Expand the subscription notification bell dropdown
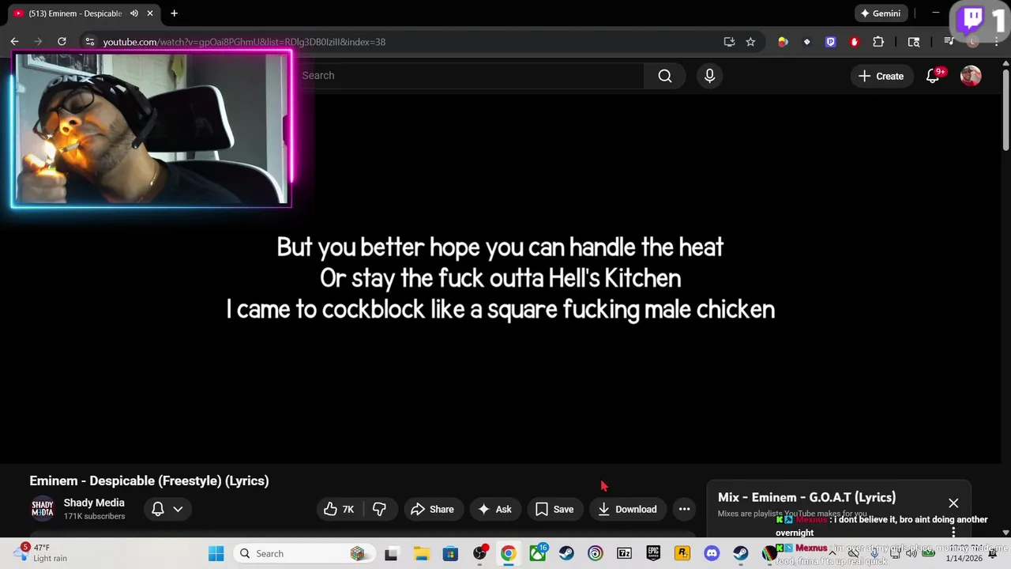1011x569 pixels. point(167,509)
